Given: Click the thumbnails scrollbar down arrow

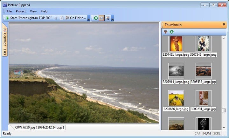Looking at the screenshot, I should click(224, 128).
